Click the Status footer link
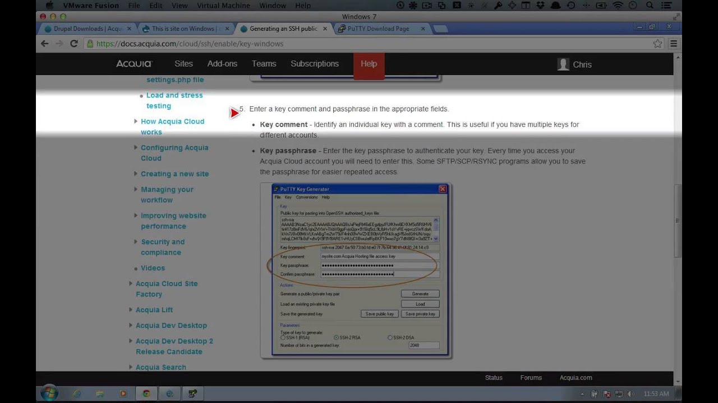This screenshot has width=718, height=403. 494,378
